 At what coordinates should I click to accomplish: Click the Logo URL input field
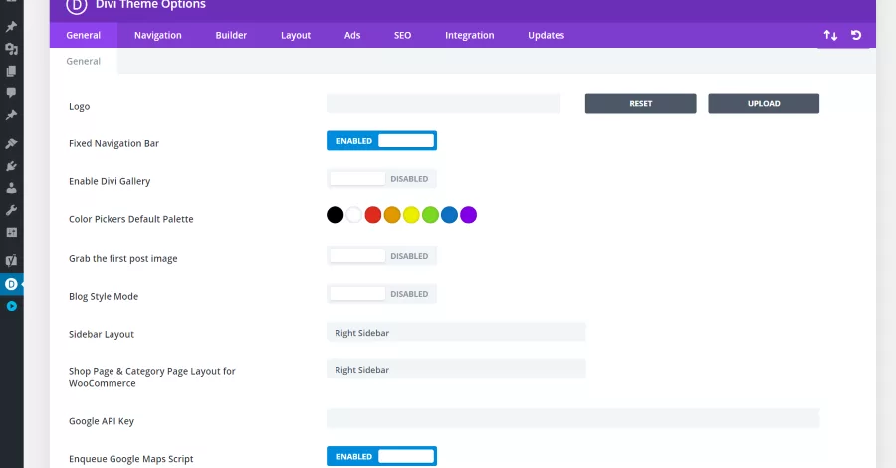[x=443, y=104]
